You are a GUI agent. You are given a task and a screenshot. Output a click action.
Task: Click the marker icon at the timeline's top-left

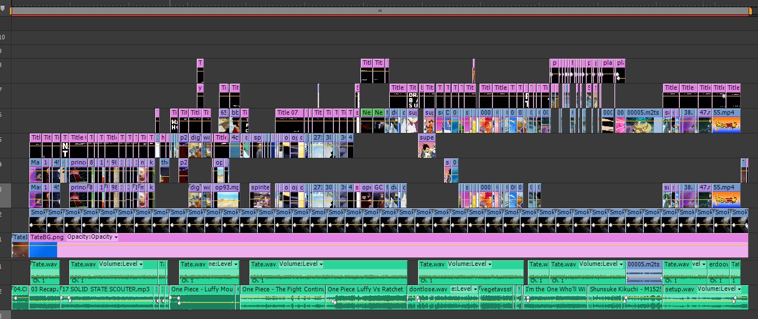[x=3, y=8]
